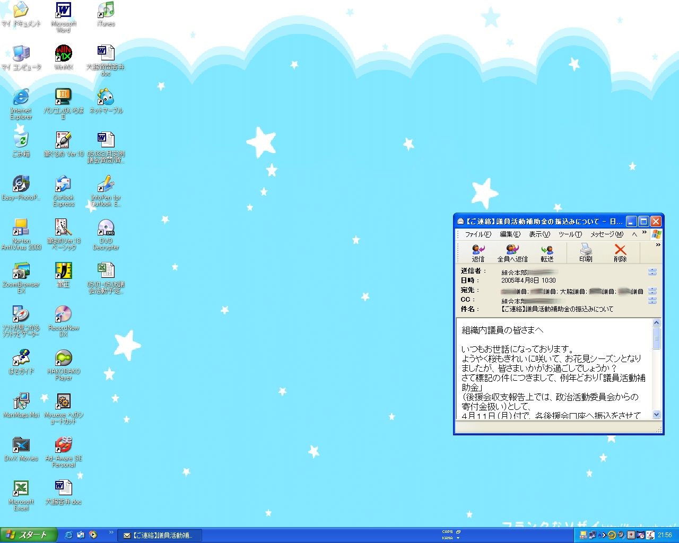
Task: Select the Ad-Aware SE Personal icon
Action: coord(63,446)
